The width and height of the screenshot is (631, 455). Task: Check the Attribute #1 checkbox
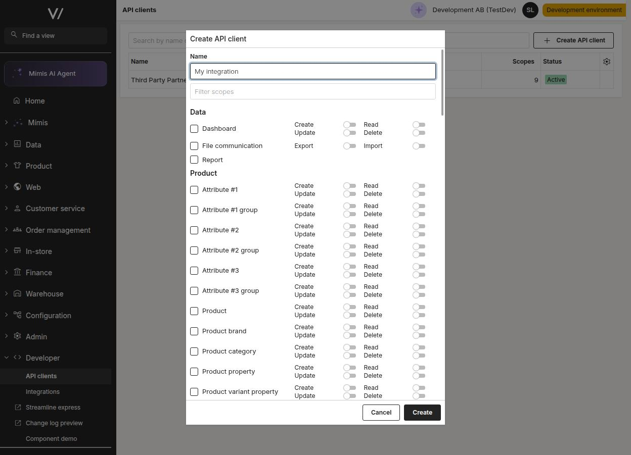coord(194,190)
